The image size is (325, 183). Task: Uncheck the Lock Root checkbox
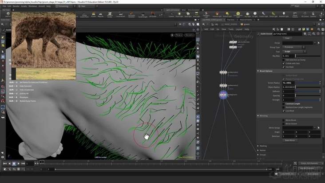pyautogui.click(x=283, y=111)
